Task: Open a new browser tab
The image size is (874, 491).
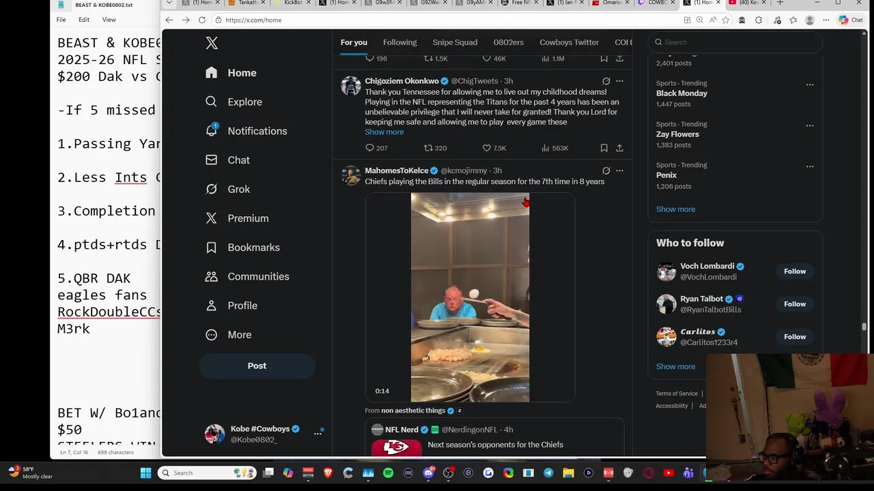Action: (780, 3)
